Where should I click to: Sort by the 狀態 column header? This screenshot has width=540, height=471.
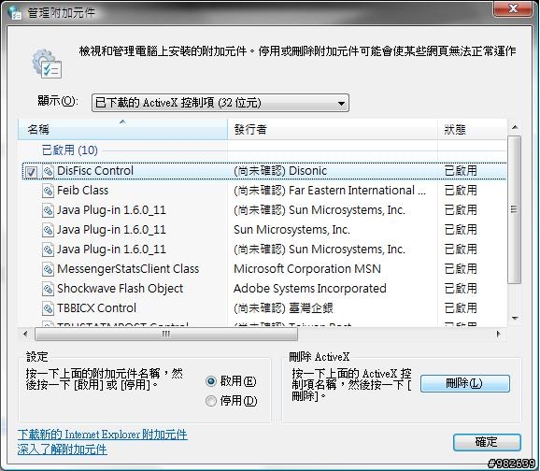[x=472, y=129]
